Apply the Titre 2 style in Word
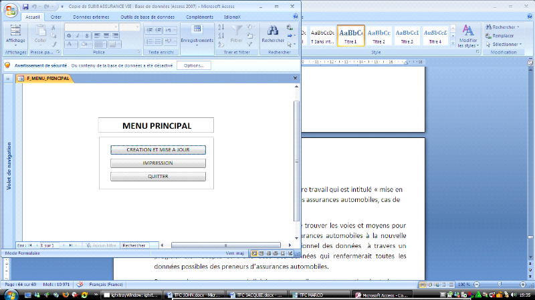This screenshot has width=535, height=300. (x=379, y=36)
